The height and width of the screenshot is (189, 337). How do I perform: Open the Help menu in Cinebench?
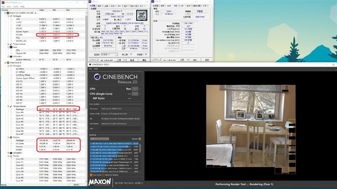(x=96, y=69)
